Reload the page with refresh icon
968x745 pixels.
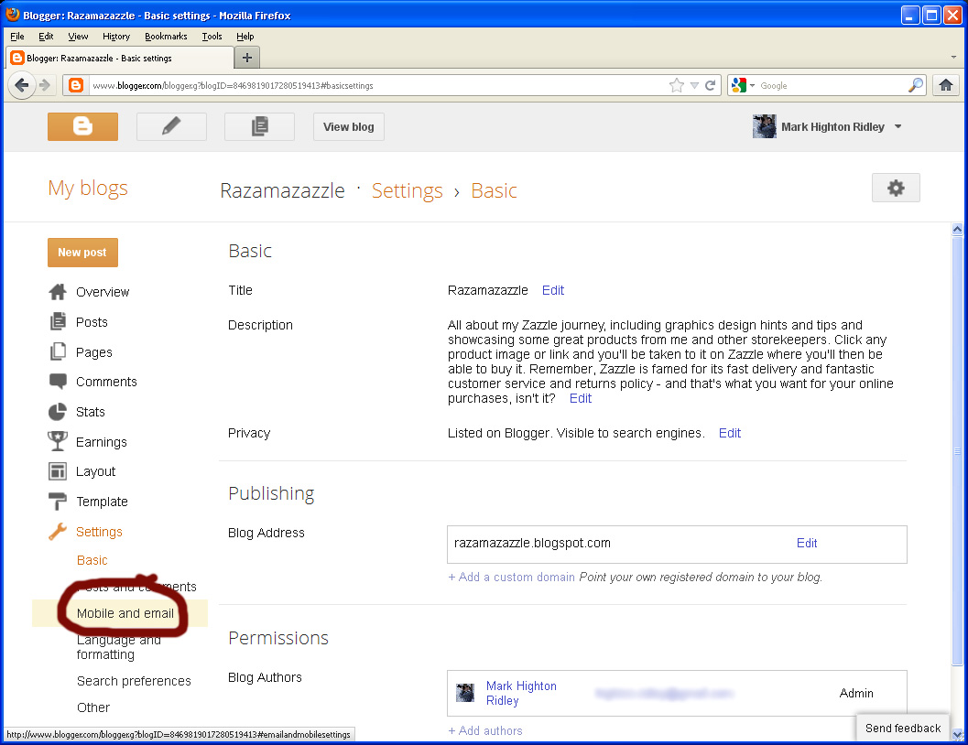[711, 85]
